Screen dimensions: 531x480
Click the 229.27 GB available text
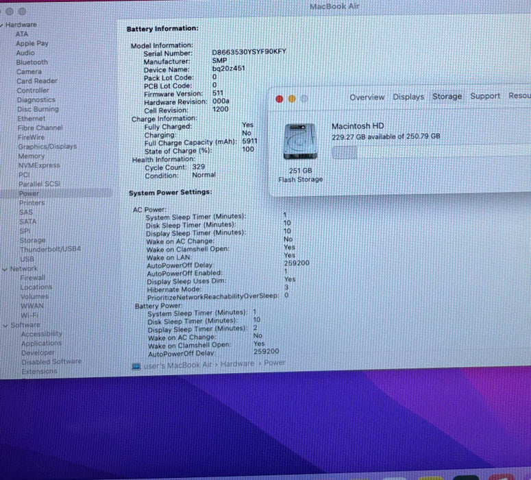coord(386,136)
